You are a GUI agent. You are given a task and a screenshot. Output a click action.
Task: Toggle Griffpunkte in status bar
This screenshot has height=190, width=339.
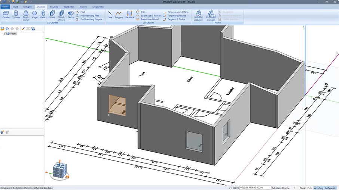point(331,188)
